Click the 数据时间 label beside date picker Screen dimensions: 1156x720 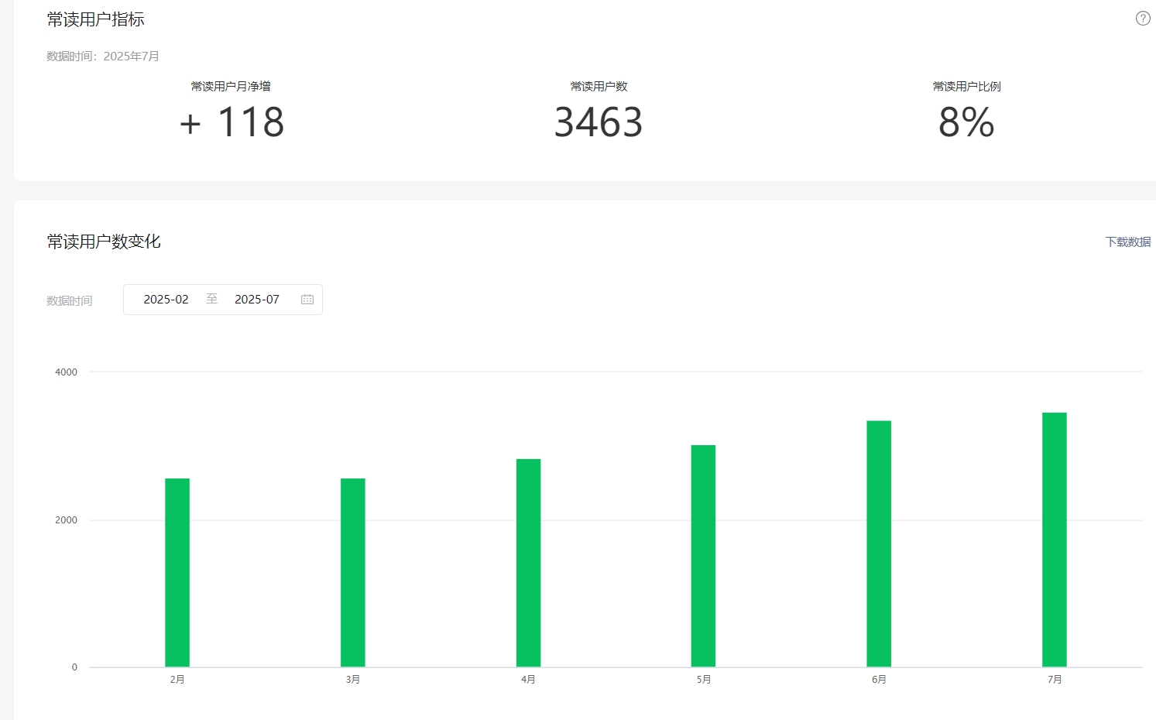70,301
